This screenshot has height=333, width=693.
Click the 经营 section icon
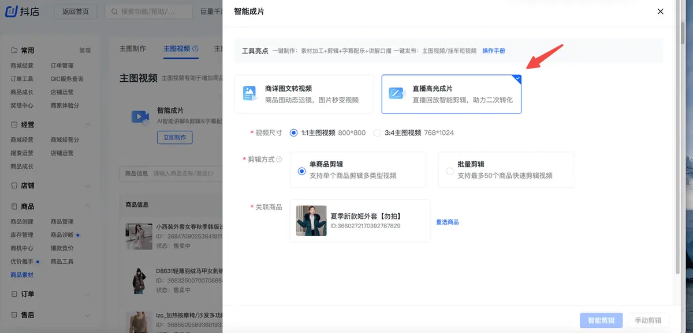pos(14,124)
